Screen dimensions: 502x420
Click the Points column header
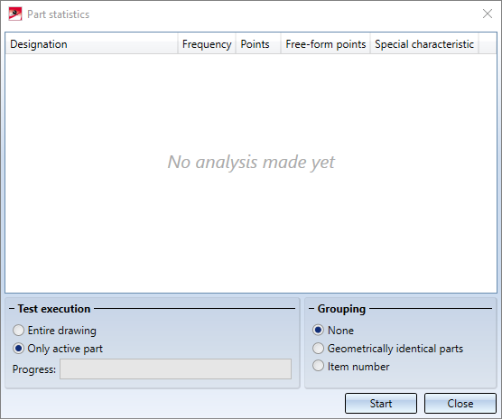point(258,44)
